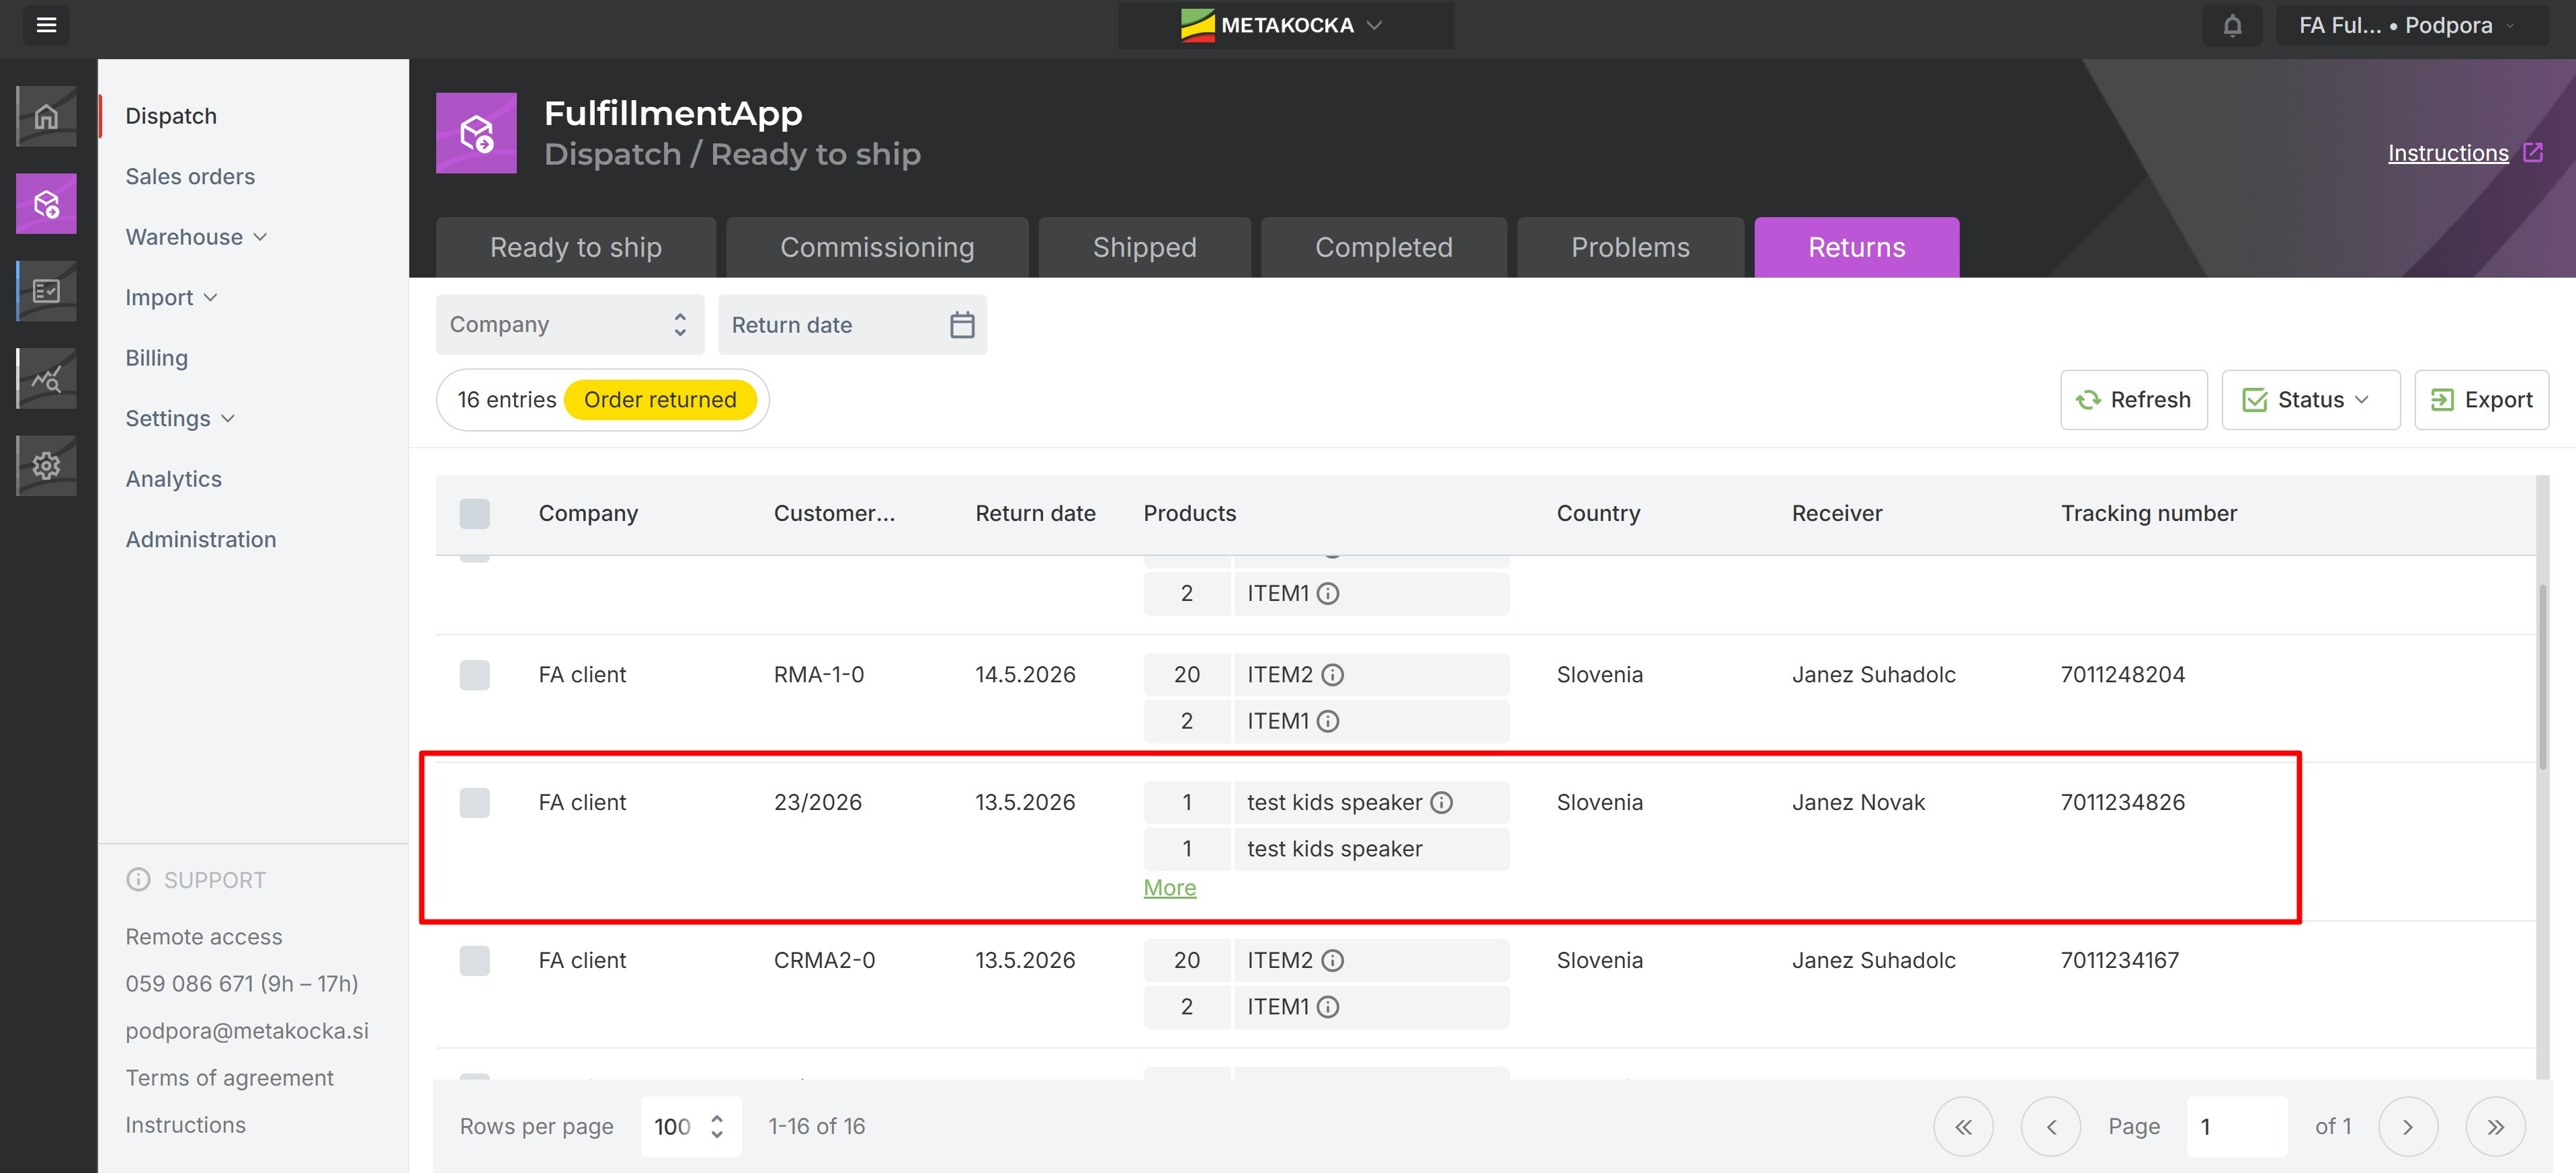Open external link icon beside Instructions
Screen dimensions: 2576x1173
[x=2533, y=152]
